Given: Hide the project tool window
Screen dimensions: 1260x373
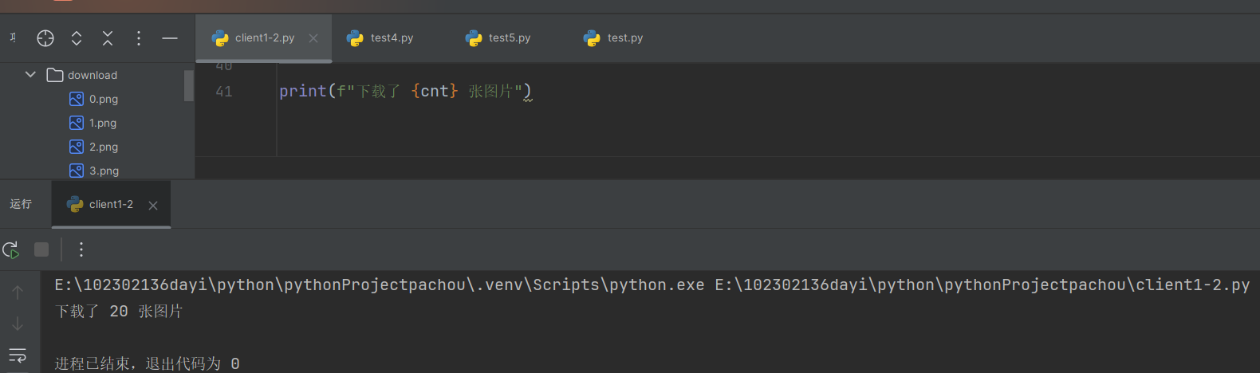Looking at the screenshot, I should 170,37.
